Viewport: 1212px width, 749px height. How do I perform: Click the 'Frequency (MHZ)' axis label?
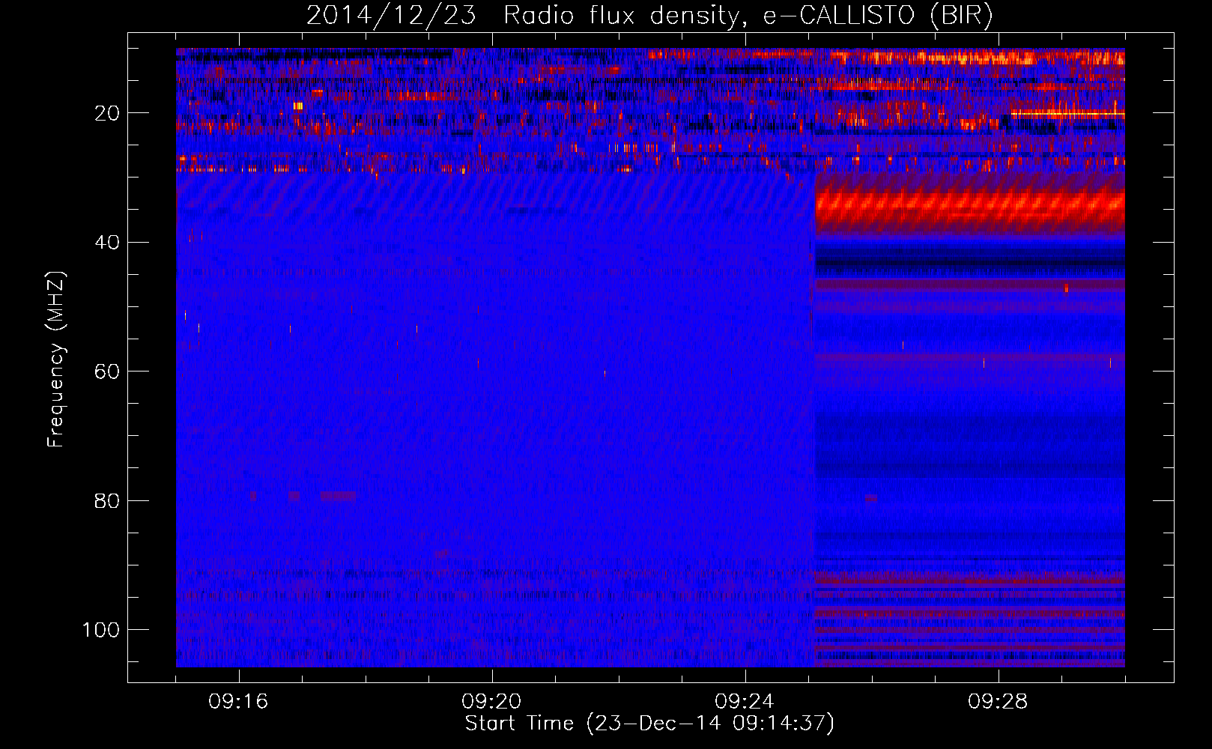pos(56,360)
